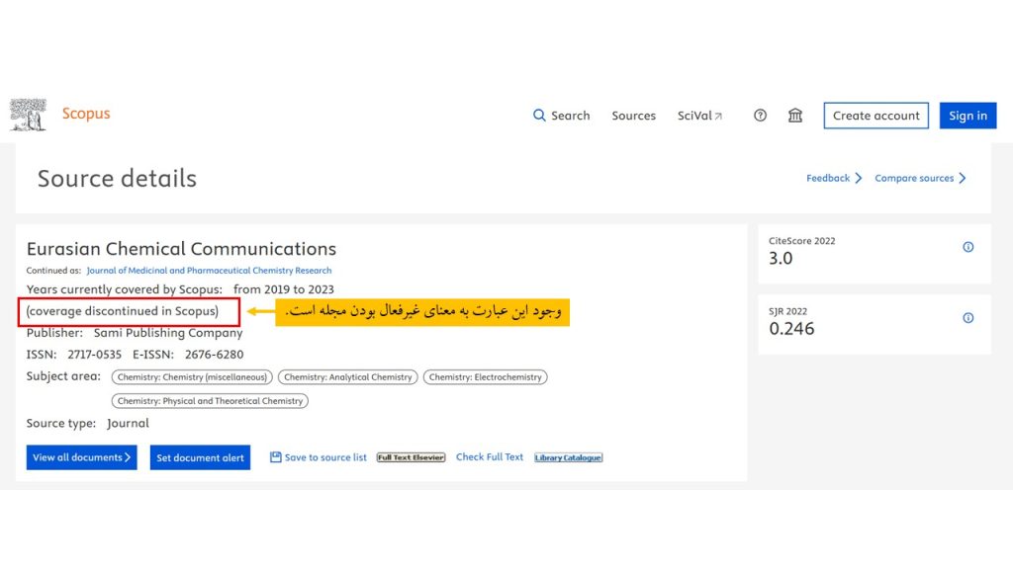Viewport: 1013px width, 569px height.
Task: Click the 'from 2019 to 2023' coverage text
Action: [284, 289]
